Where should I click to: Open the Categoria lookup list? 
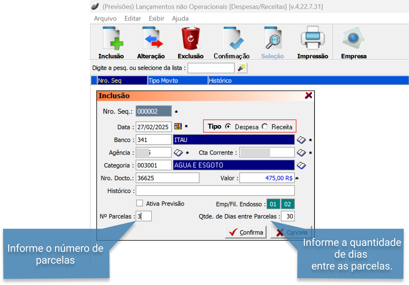[302, 165]
